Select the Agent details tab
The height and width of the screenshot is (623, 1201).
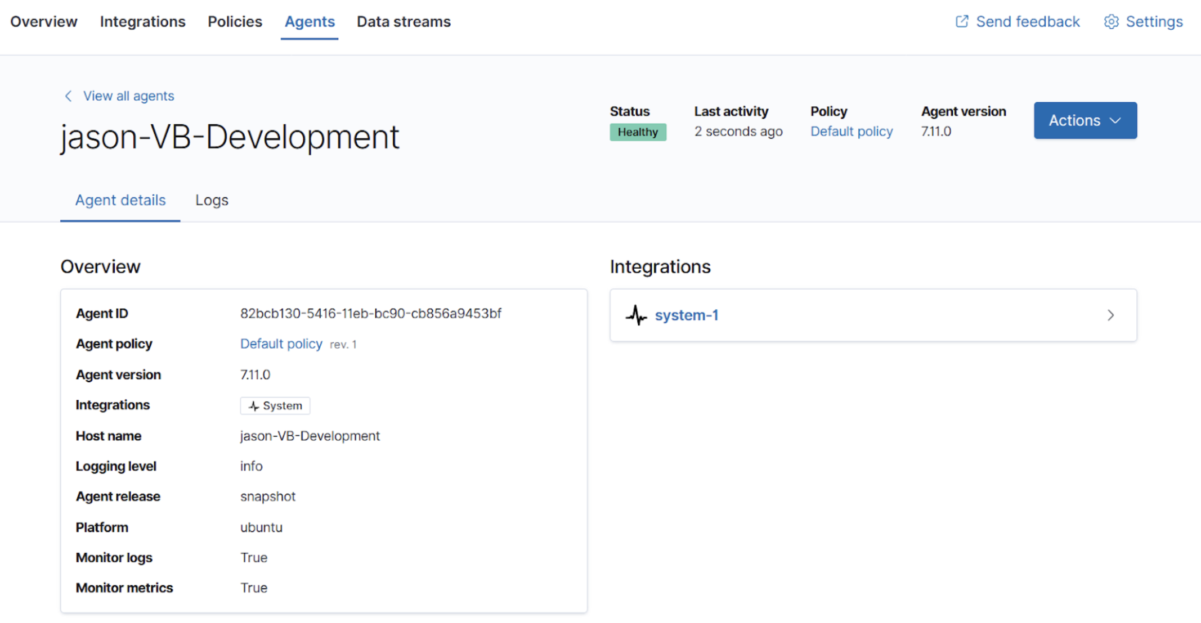pos(120,200)
